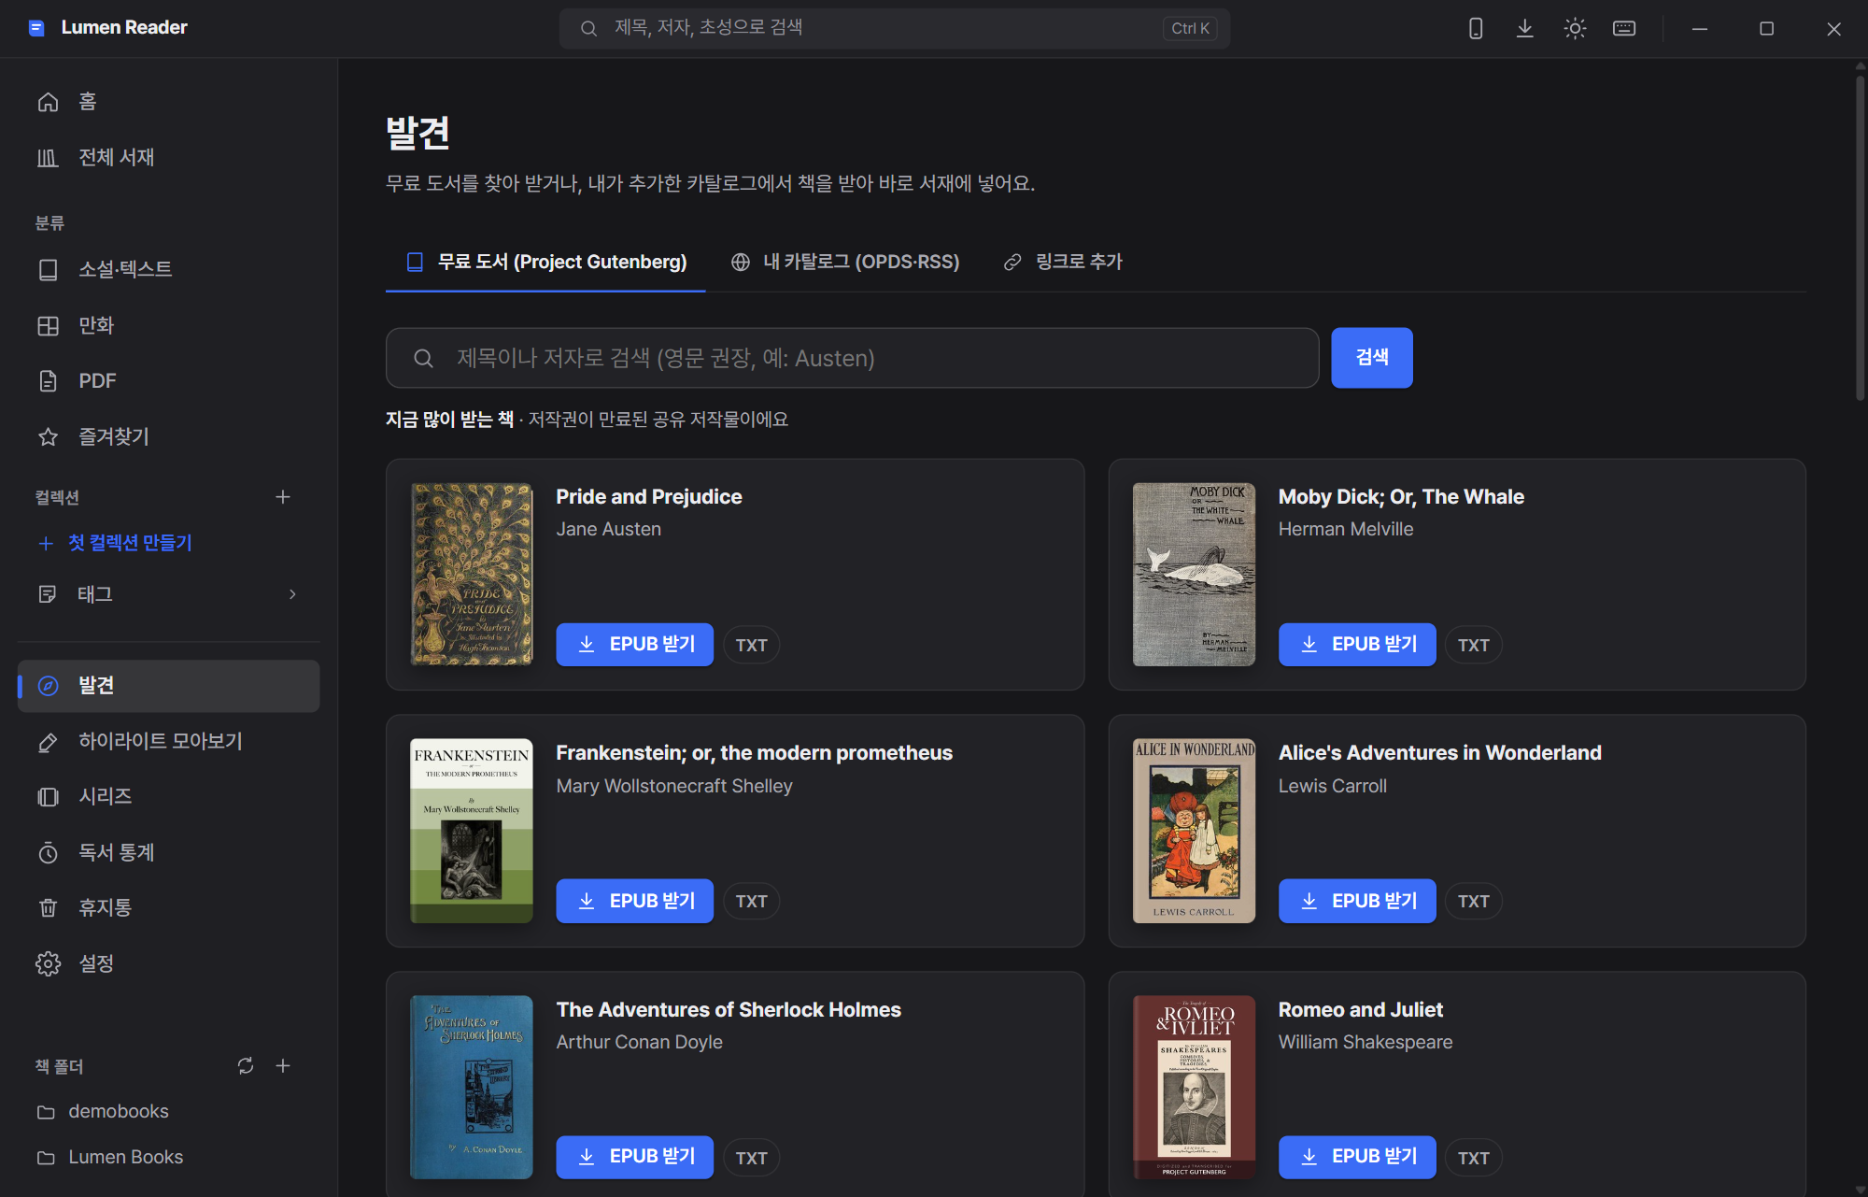
Task: Download Pride and Prejudice EPUB
Action: click(634, 645)
